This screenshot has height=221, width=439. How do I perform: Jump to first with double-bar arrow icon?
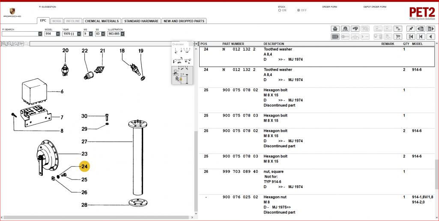click(x=411, y=36)
